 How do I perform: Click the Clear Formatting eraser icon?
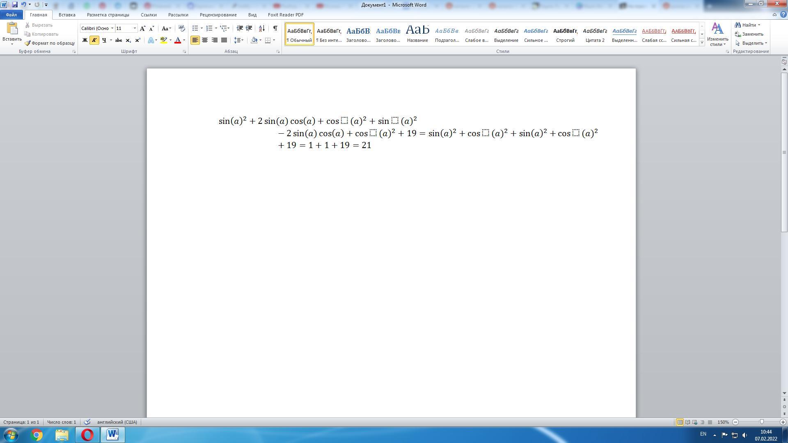tap(181, 28)
